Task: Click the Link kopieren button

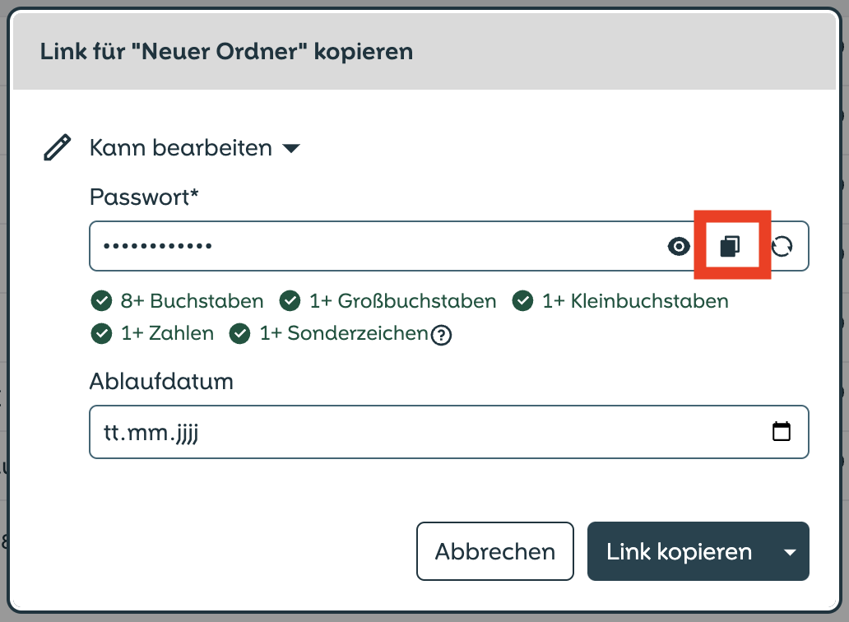Action: [x=679, y=551]
